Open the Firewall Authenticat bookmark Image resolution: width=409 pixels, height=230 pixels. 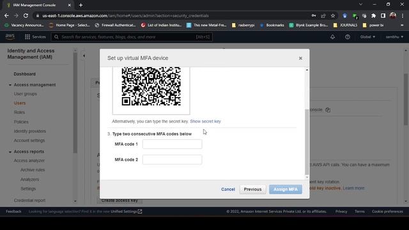pyautogui.click(x=116, y=25)
